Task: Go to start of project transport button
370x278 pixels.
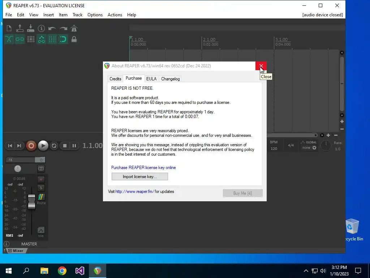Action: pyautogui.click(x=10, y=146)
